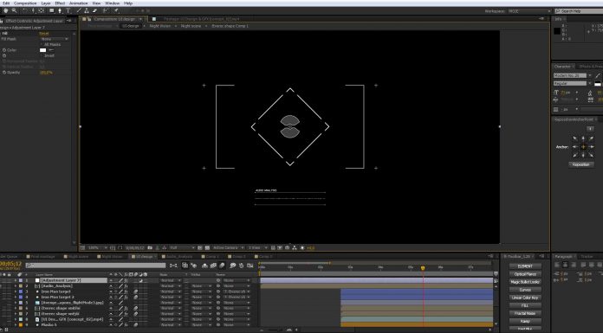Click center text alignment in Paragraph panel
603x333 pixels.
[565, 265]
